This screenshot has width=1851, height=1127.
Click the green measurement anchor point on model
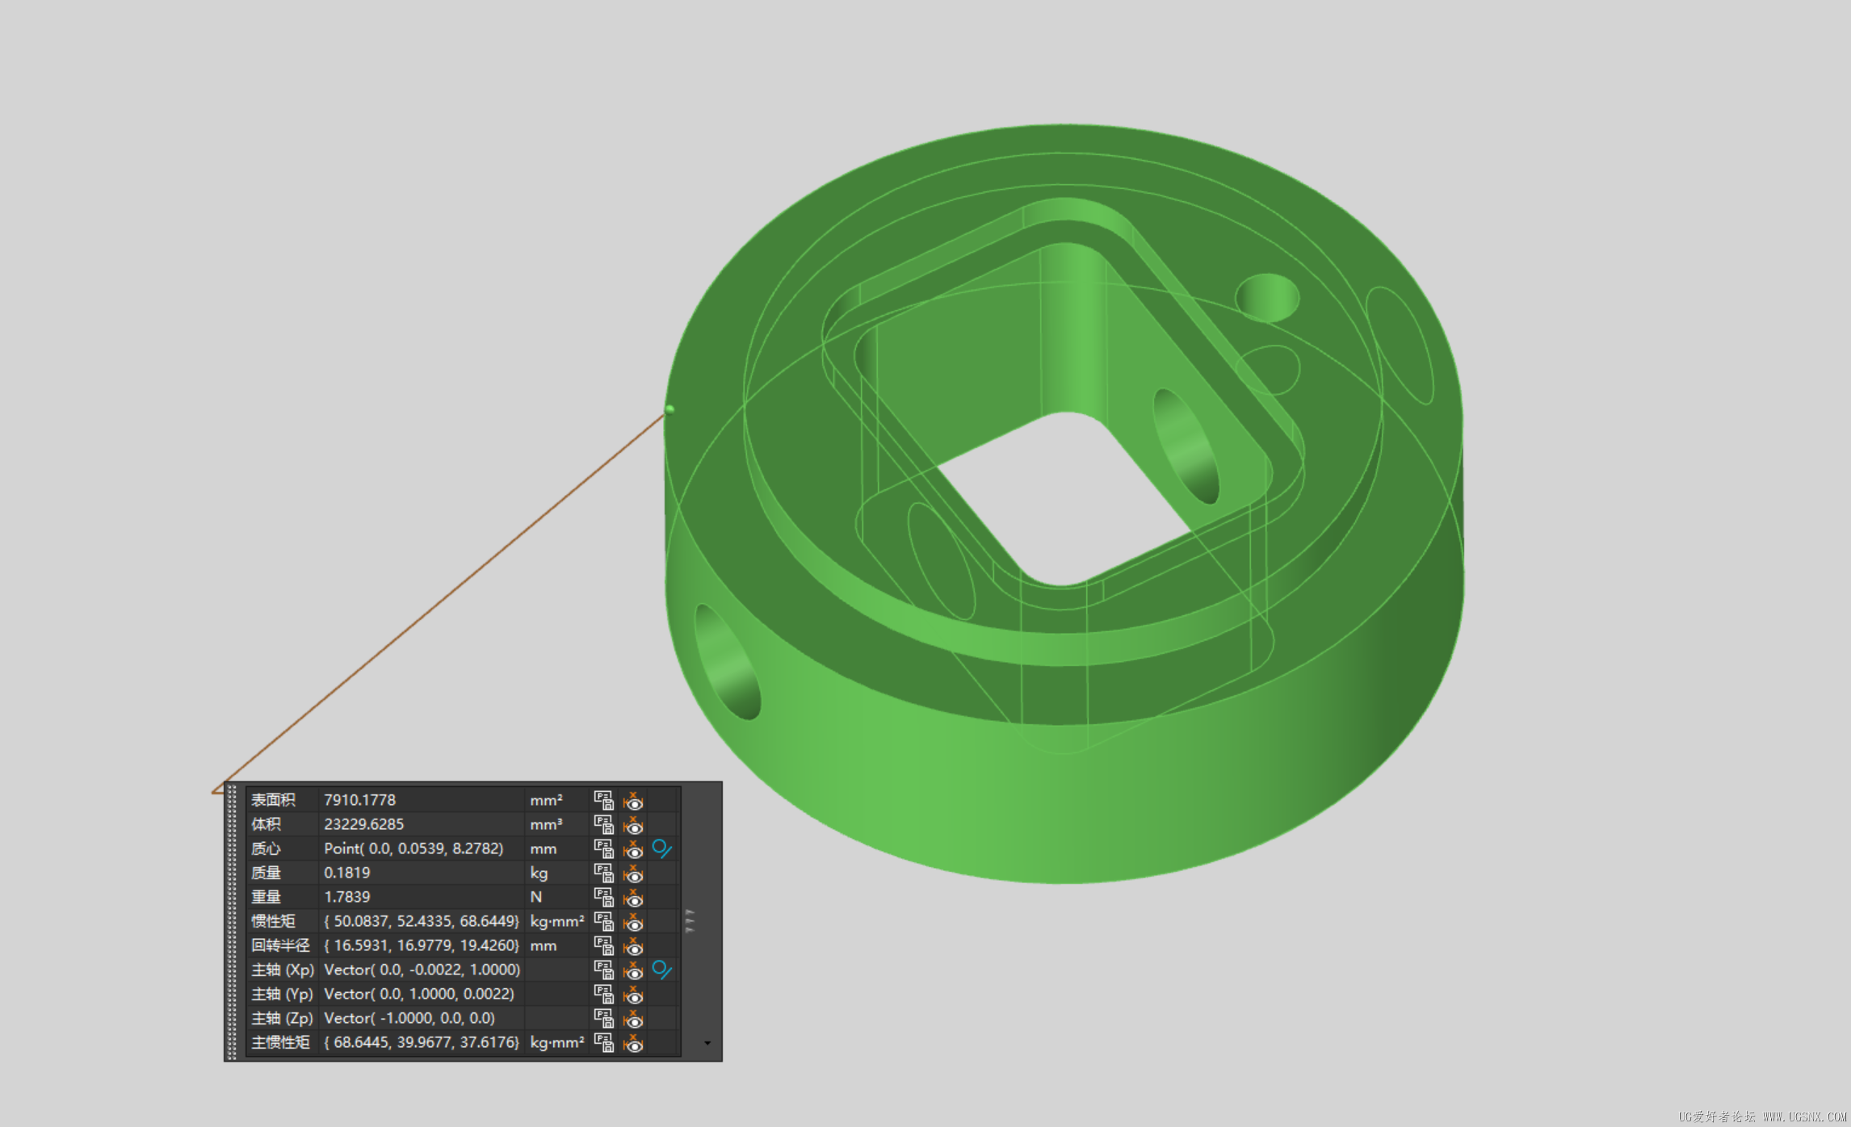pyautogui.click(x=669, y=409)
